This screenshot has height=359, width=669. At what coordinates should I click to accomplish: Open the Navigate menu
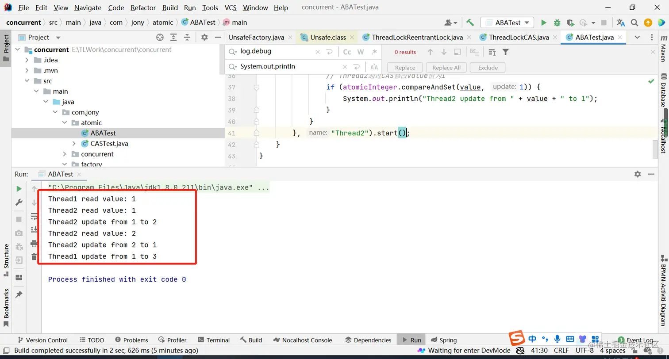coord(88,8)
